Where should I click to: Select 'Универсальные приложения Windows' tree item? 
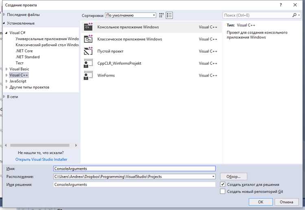[47, 39]
